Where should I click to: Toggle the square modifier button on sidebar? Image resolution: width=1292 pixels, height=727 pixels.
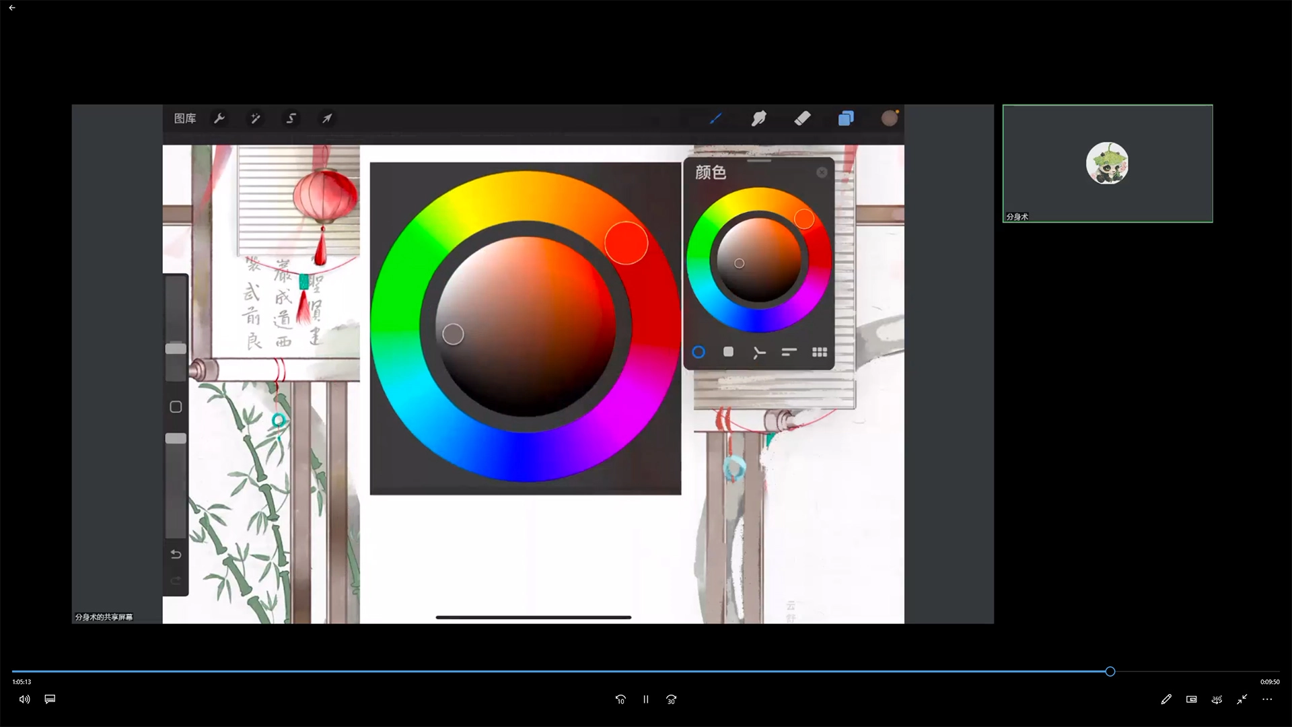[176, 407]
